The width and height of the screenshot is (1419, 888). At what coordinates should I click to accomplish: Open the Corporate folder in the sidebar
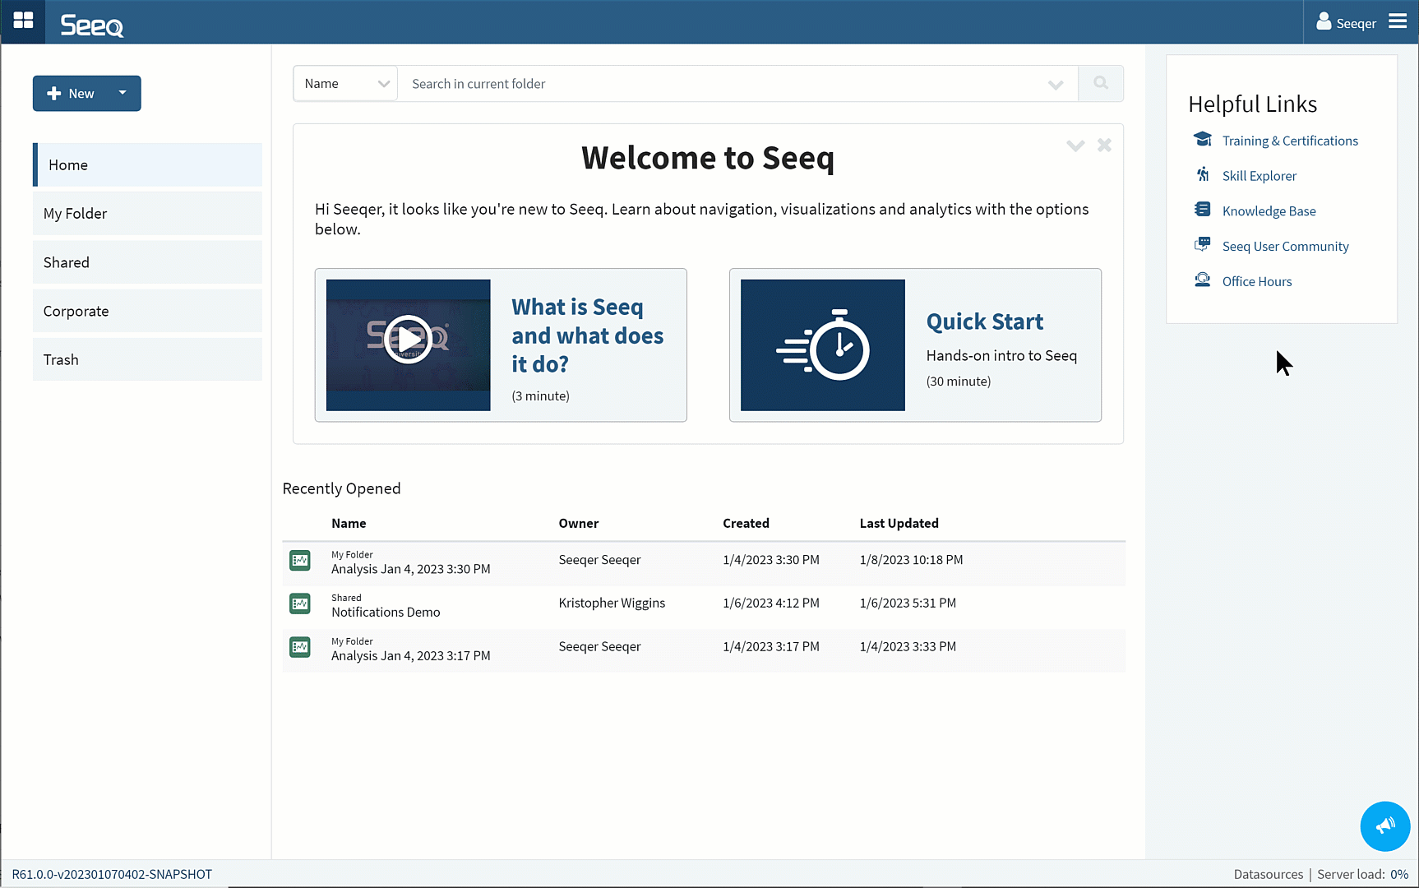pos(148,311)
